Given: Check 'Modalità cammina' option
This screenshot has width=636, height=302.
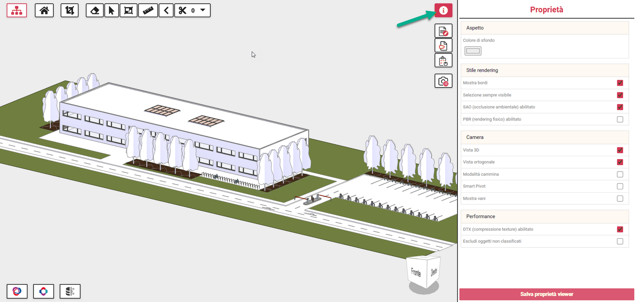Looking at the screenshot, I should click(620, 174).
